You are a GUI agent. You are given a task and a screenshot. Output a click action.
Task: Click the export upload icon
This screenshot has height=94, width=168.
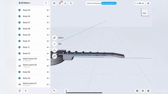pyautogui.click(x=71, y=3)
